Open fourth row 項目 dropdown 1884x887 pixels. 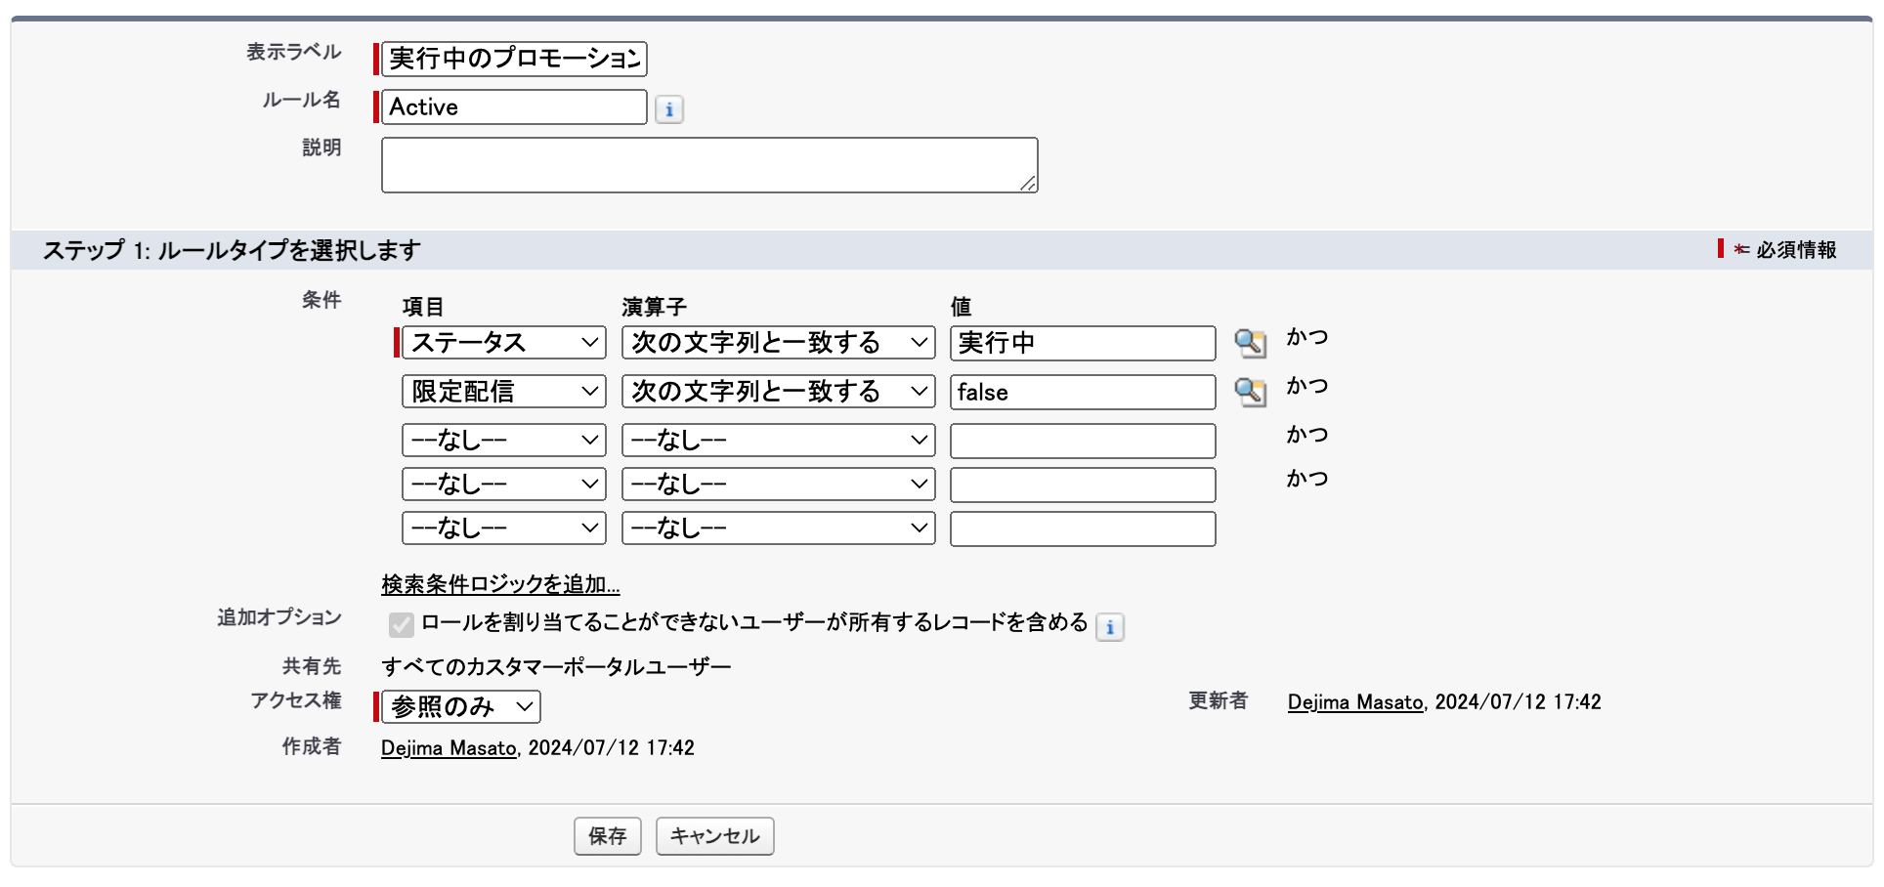tap(504, 485)
